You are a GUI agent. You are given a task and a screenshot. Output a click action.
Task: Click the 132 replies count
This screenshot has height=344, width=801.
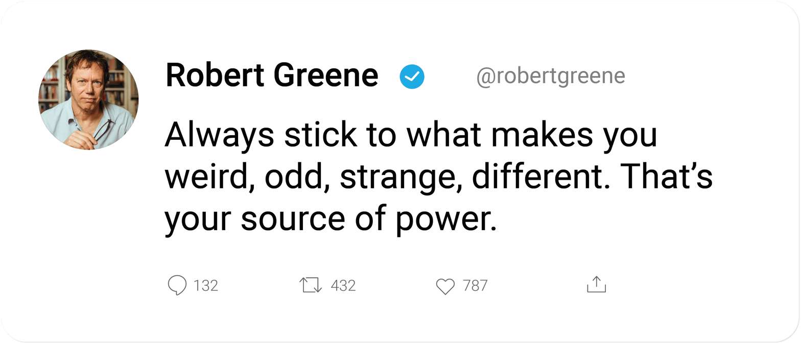click(206, 285)
